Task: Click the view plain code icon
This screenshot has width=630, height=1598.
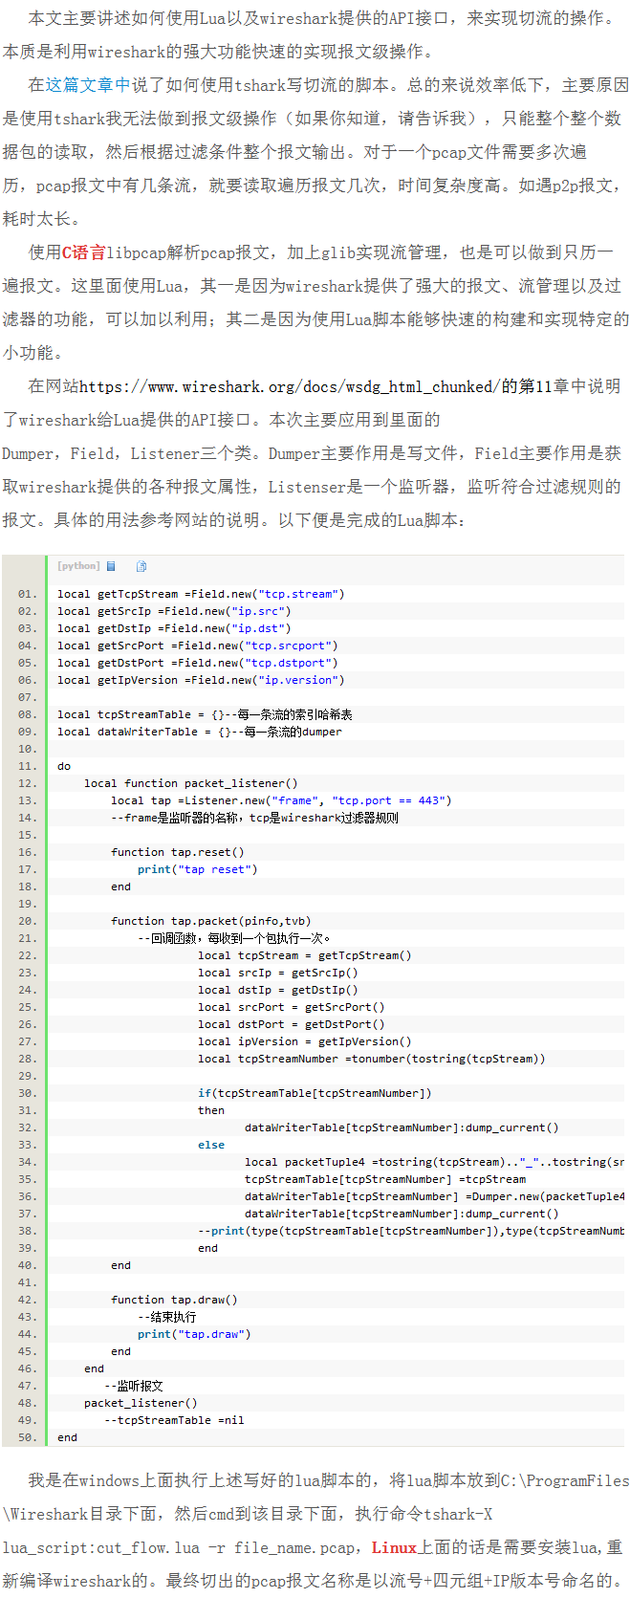Action: [111, 566]
